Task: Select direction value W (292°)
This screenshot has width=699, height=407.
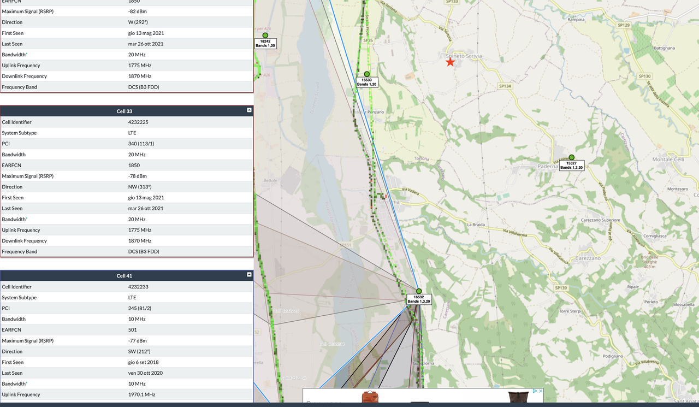Action: click(x=138, y=22)
